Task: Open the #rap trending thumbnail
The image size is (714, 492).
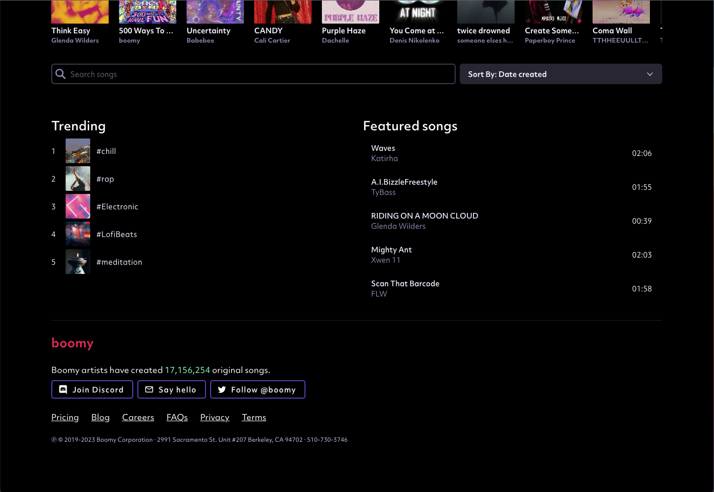Action: 78,179
